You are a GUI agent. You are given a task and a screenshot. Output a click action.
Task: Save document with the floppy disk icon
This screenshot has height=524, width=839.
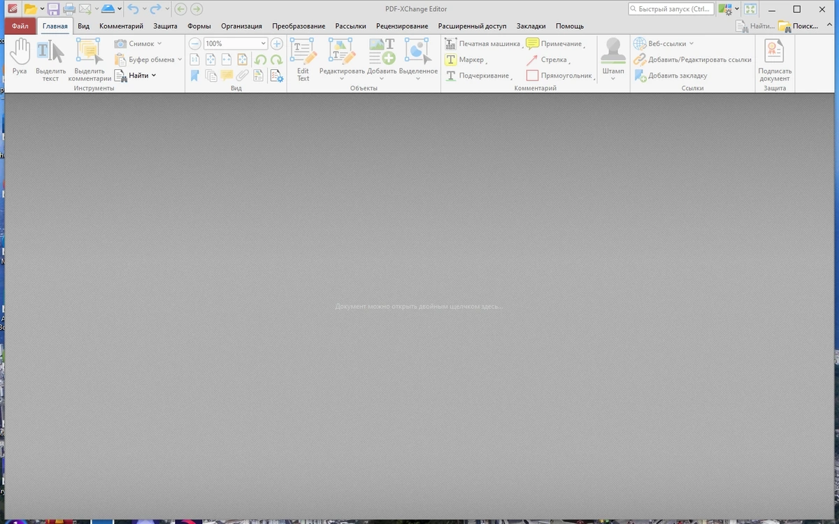(53, 9)
